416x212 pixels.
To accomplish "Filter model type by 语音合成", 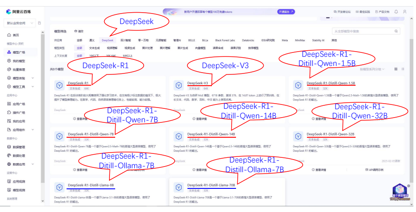I will coord(218,48).
